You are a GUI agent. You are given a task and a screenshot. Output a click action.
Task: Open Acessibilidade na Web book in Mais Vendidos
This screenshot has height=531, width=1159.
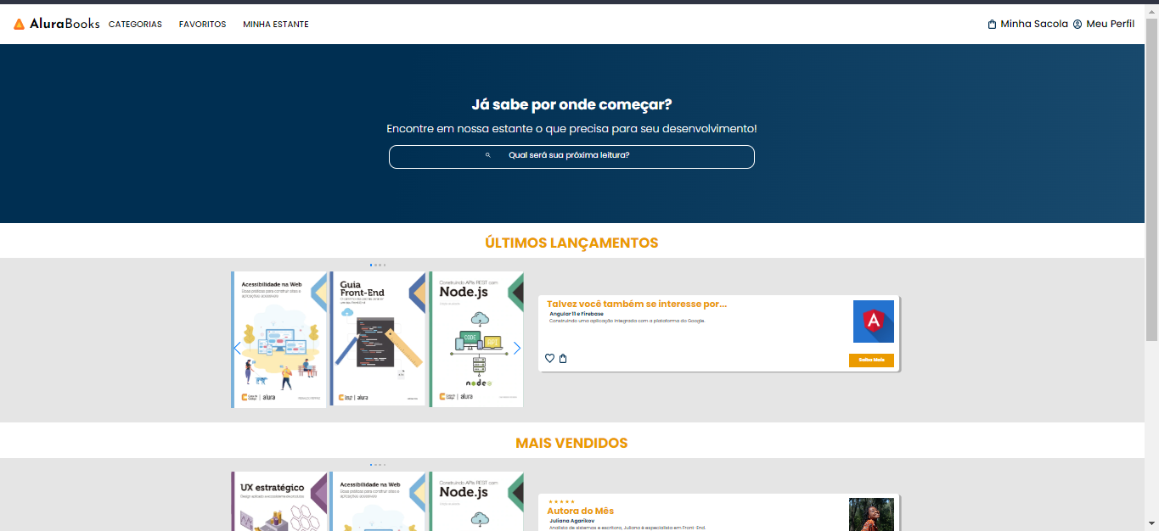[x=378, y=501]
